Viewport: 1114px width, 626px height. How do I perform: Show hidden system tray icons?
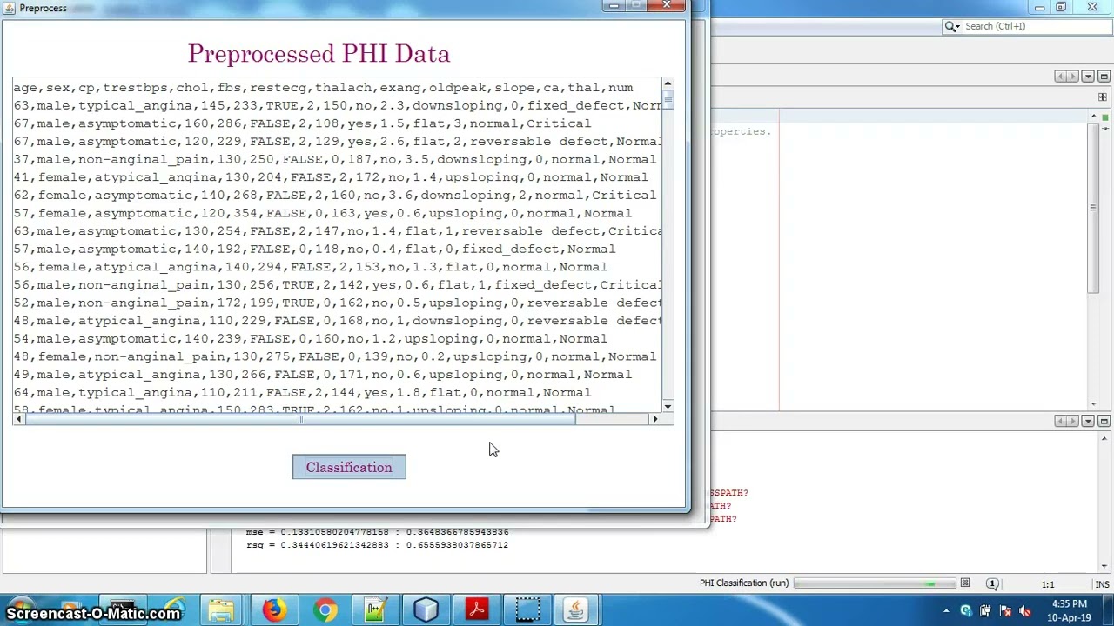pyautogui.click(x=946, y=610)
